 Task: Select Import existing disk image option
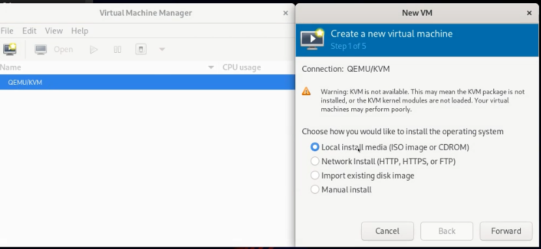click(362, 175)
